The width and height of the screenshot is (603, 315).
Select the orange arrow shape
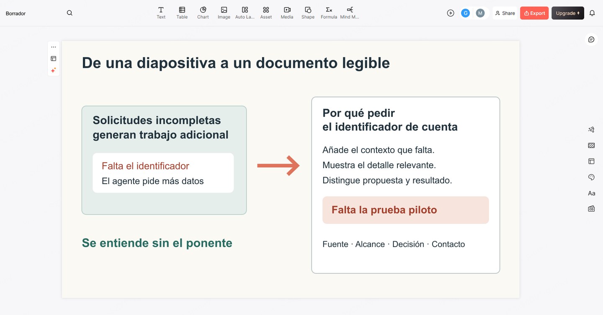(x=278, y=166)
